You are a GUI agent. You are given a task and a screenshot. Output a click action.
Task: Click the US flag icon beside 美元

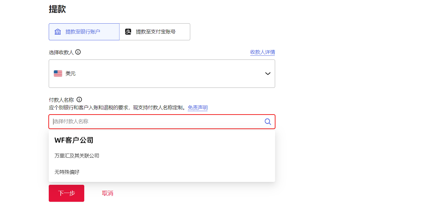tap(58, 73)
